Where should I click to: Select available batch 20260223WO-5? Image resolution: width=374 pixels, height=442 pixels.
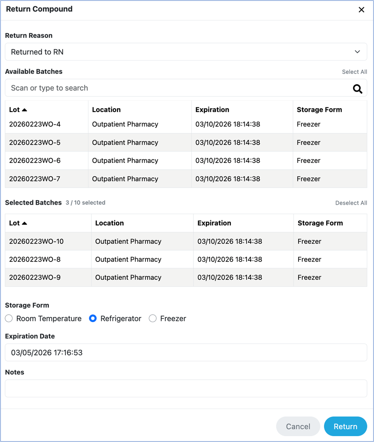(x=35, y=142)
